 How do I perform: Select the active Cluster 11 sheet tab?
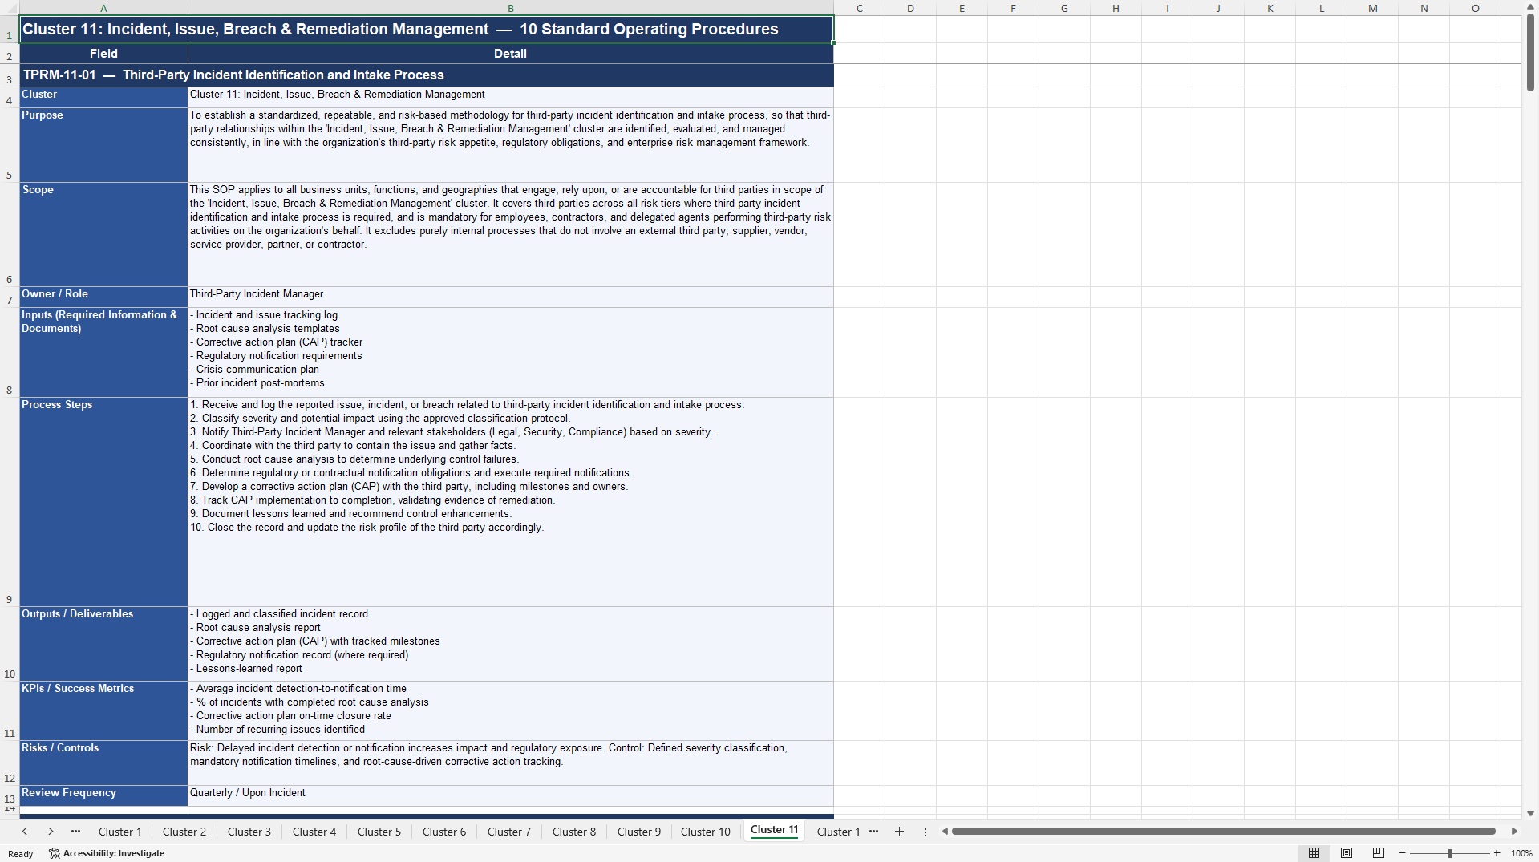point(775,830)
